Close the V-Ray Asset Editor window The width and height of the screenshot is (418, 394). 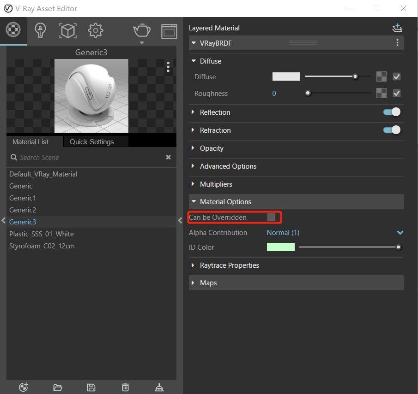point(403,8)
